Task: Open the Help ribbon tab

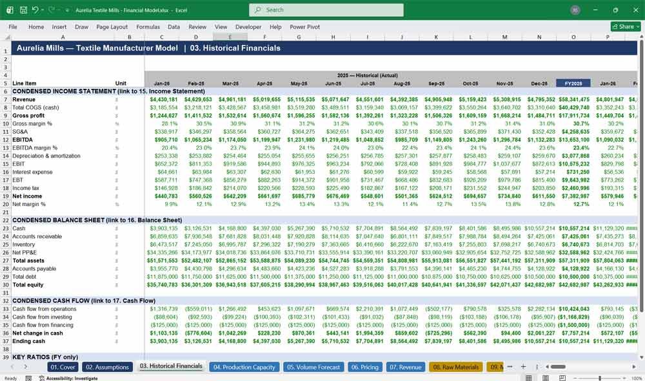Action: click(x=275, y=26)
